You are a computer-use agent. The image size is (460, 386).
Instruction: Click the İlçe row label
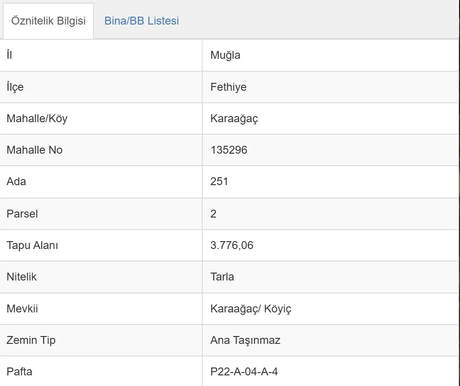15,87
